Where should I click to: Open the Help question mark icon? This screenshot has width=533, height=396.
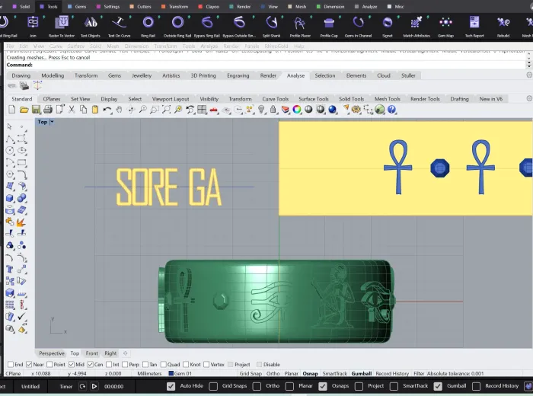tap(391, 110)
